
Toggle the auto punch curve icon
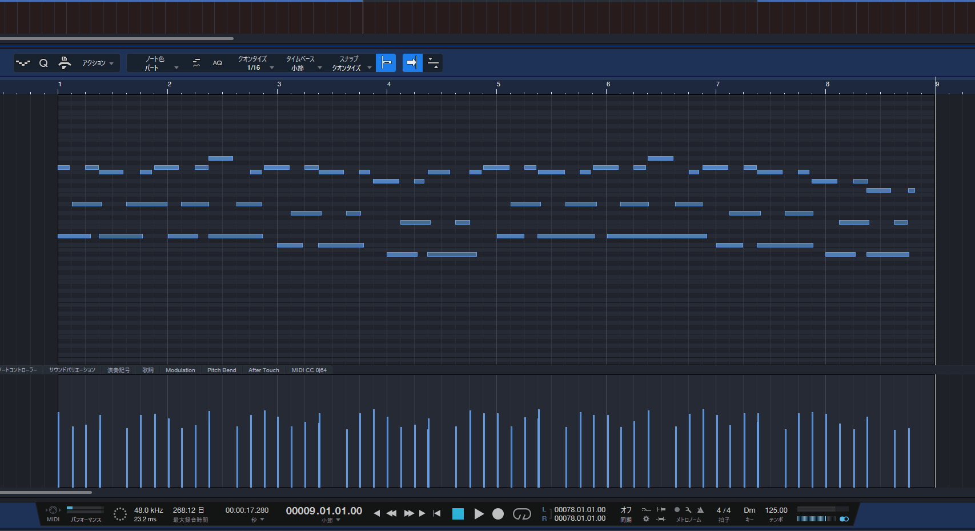(x=646, y=509)
